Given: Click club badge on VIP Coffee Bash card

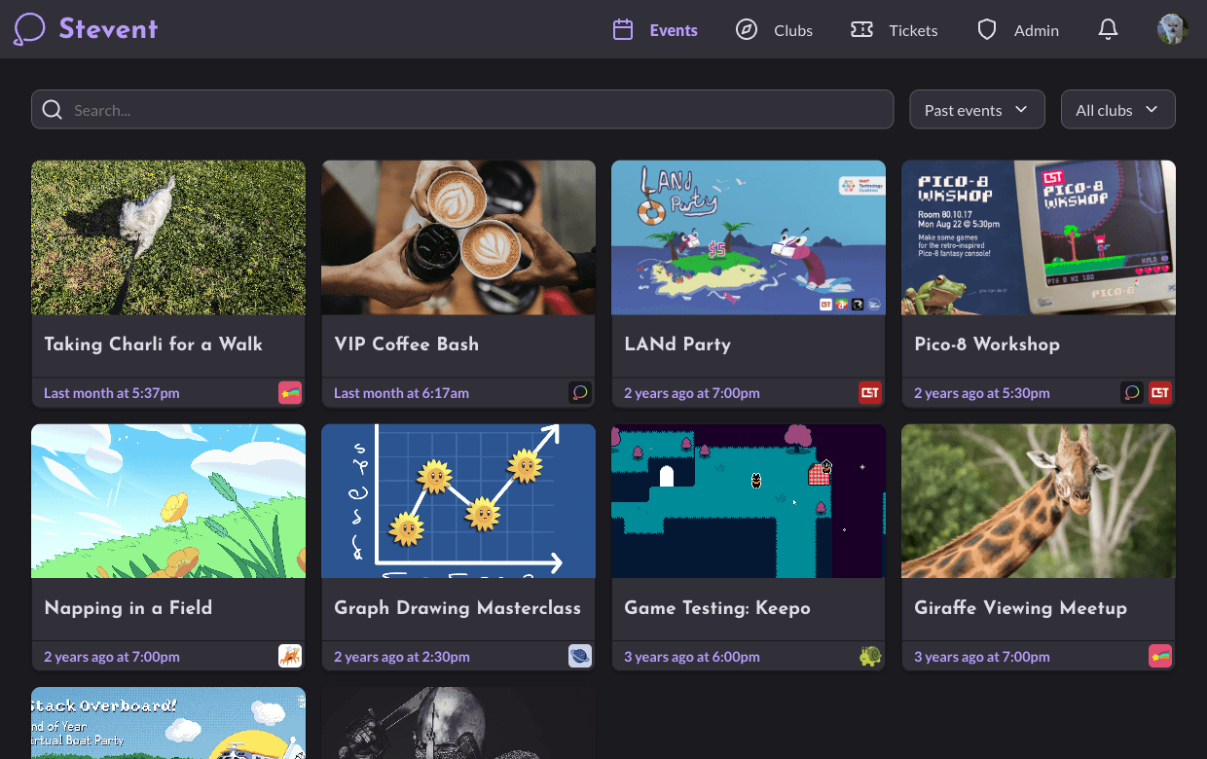Looking at the screenshot, I should [x=580, y=393].
